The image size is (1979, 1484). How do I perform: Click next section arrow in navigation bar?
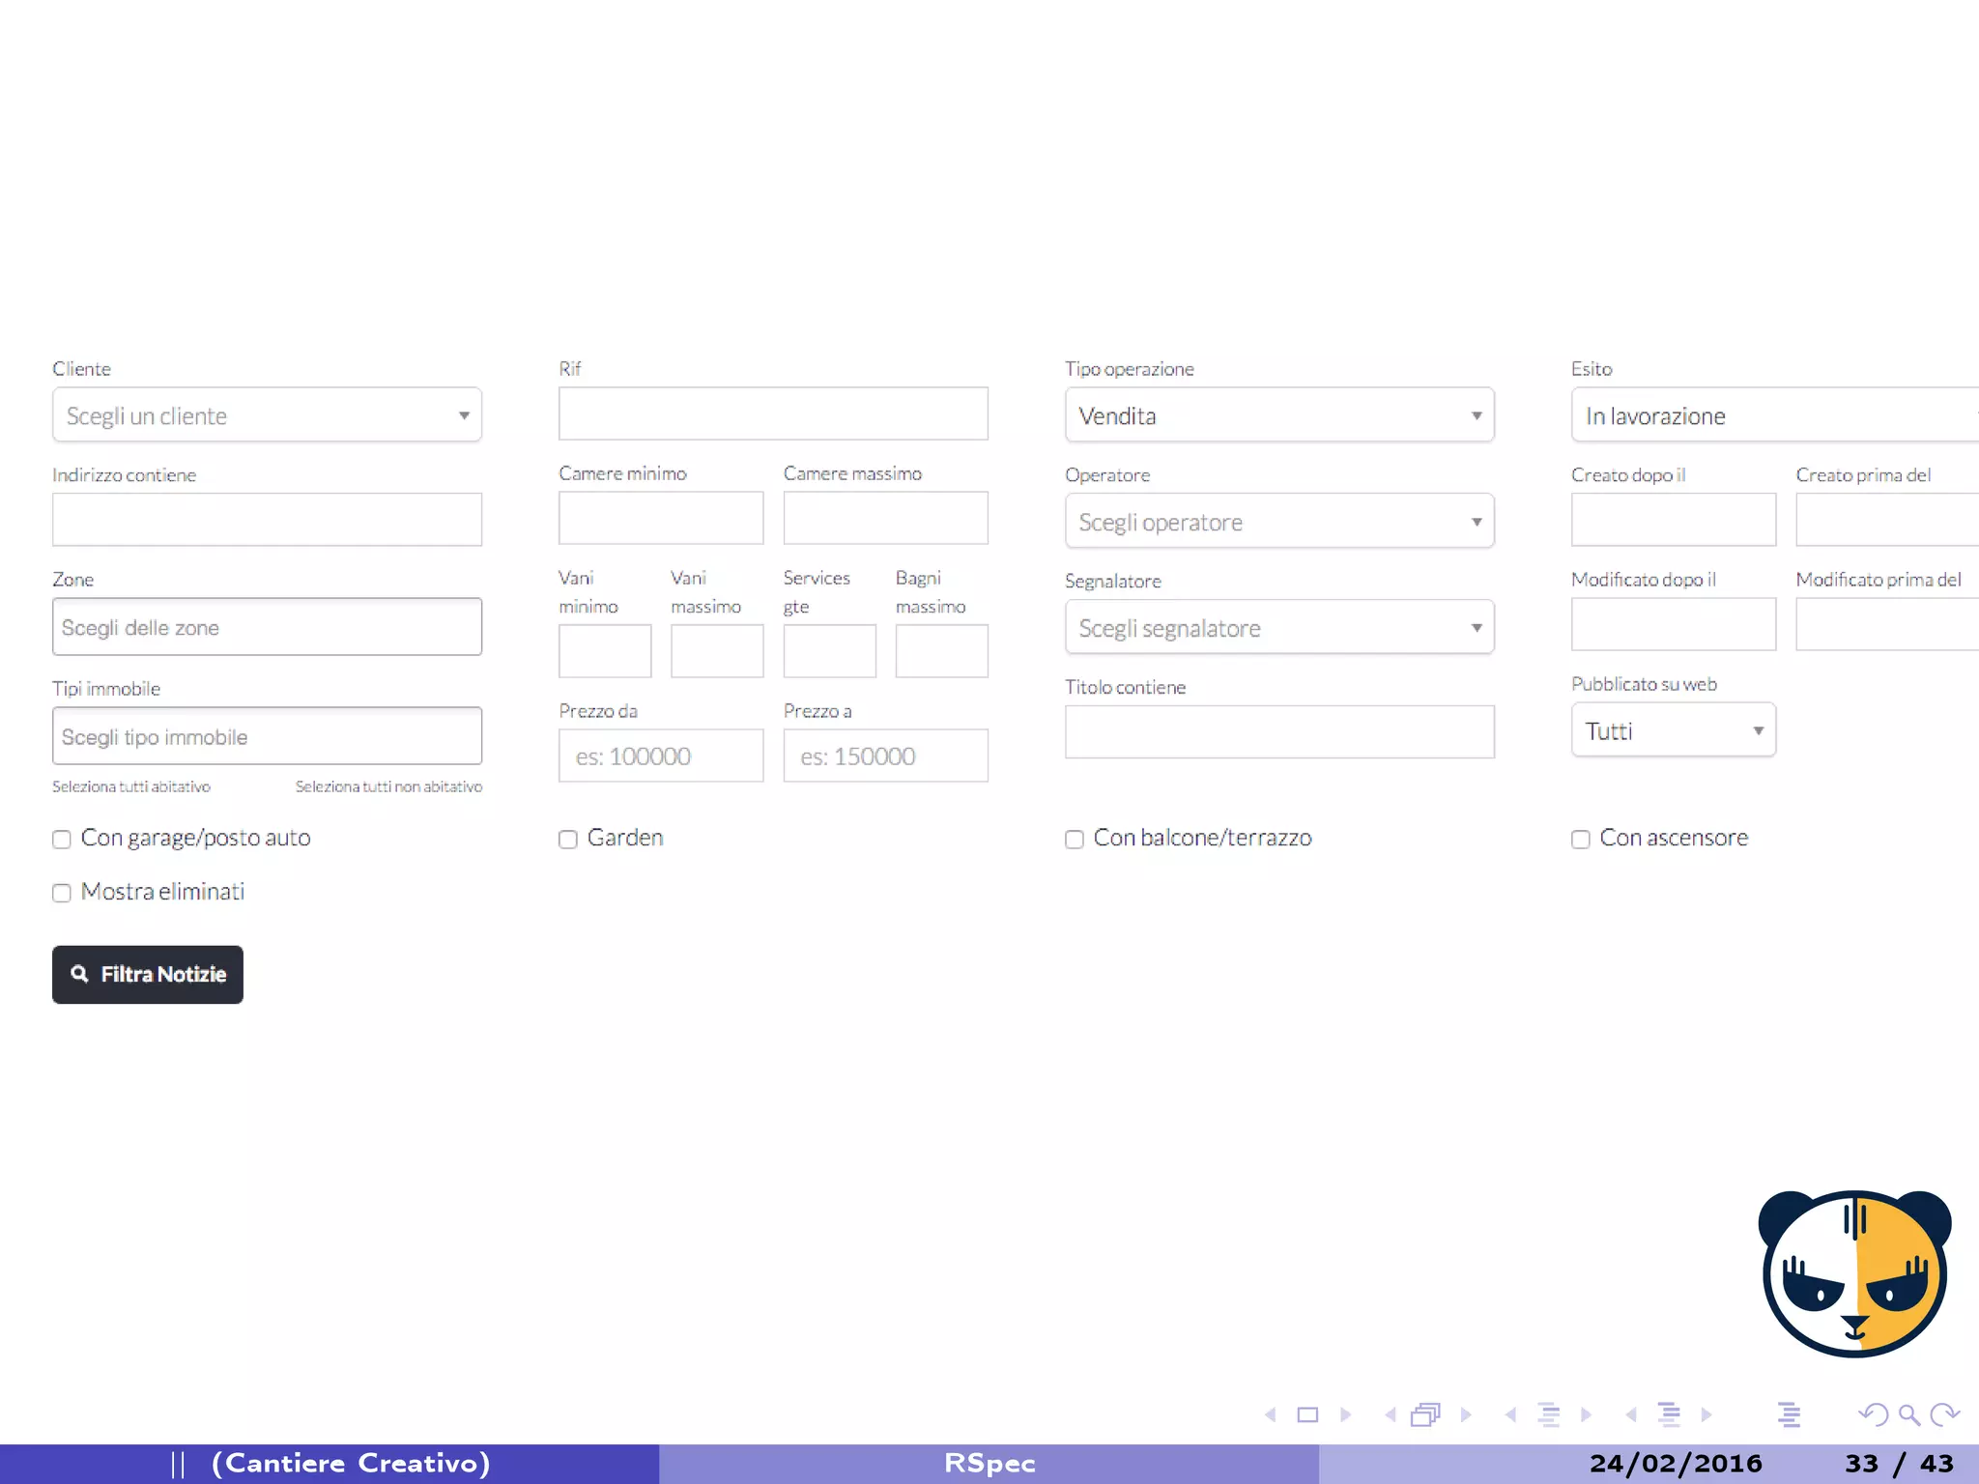(1707, 1414)
